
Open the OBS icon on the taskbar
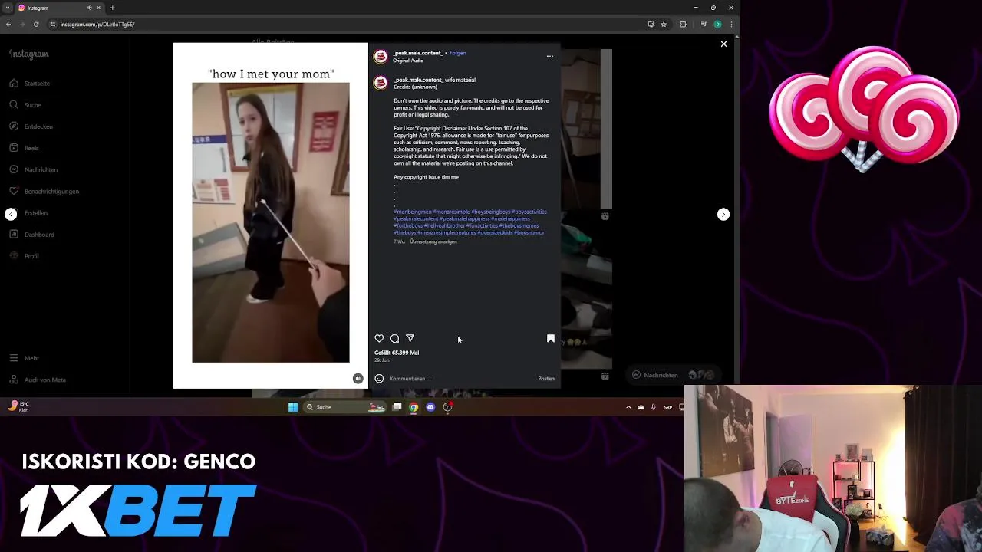tap(448, 407)
